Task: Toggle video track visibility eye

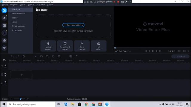Action: click(5, 73)
